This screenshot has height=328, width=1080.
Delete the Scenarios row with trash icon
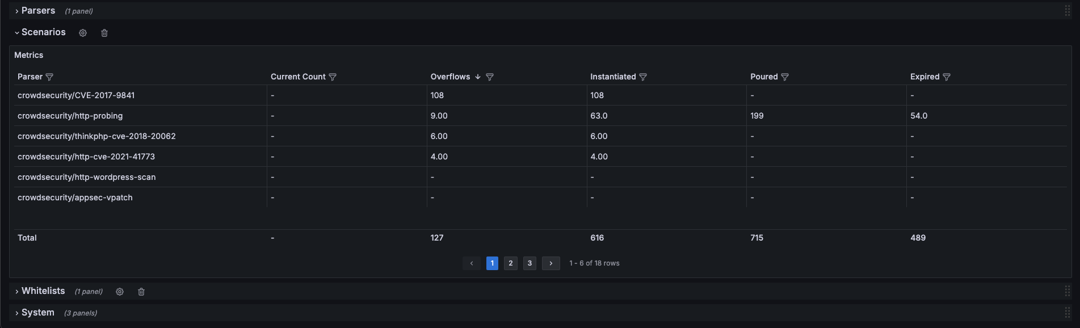coord(104,33)
